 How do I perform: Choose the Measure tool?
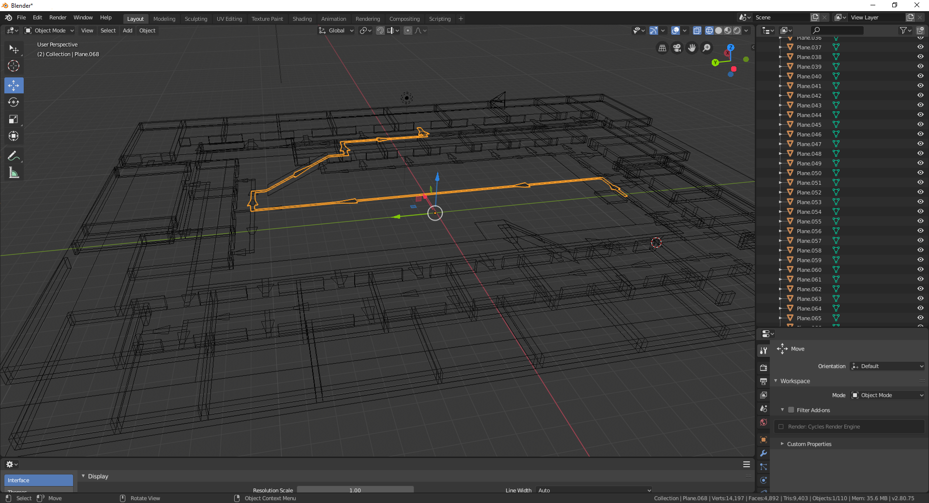click(x=14, y=173)
